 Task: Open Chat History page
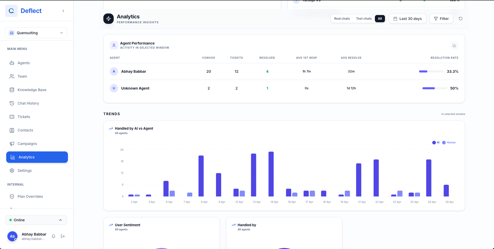(x=37, y=103)
